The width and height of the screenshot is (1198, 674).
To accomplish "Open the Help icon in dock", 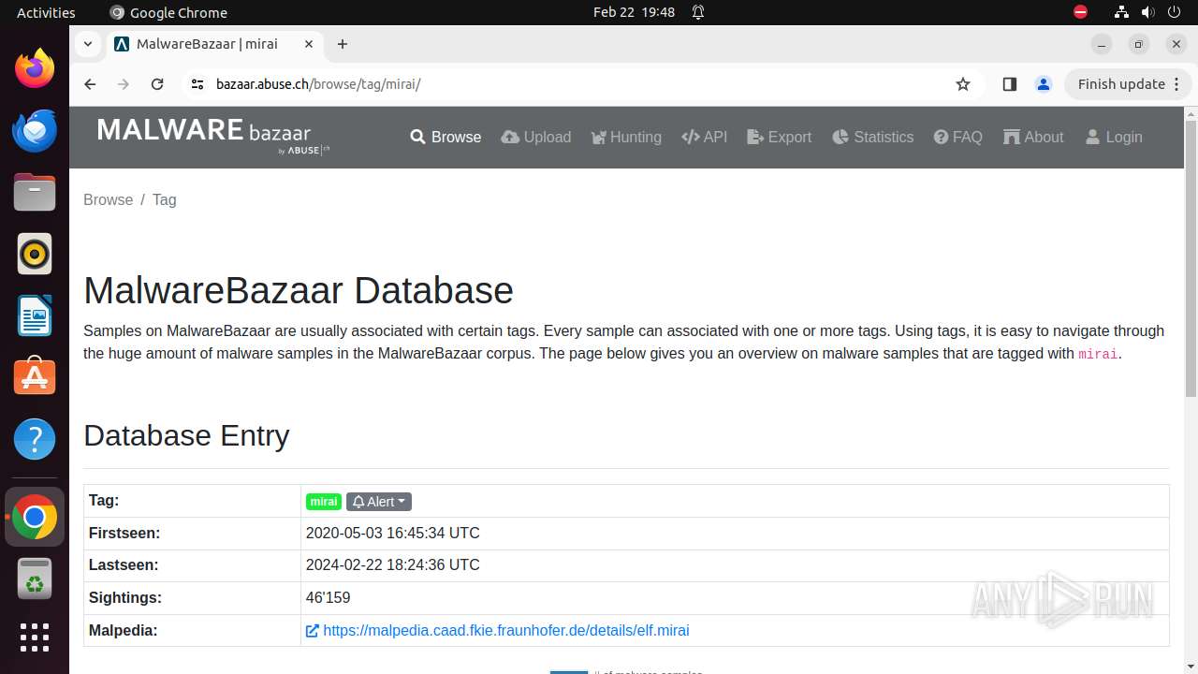I will tap(35, 439).
